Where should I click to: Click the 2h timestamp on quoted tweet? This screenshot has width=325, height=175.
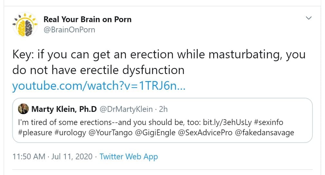[163, 109]
